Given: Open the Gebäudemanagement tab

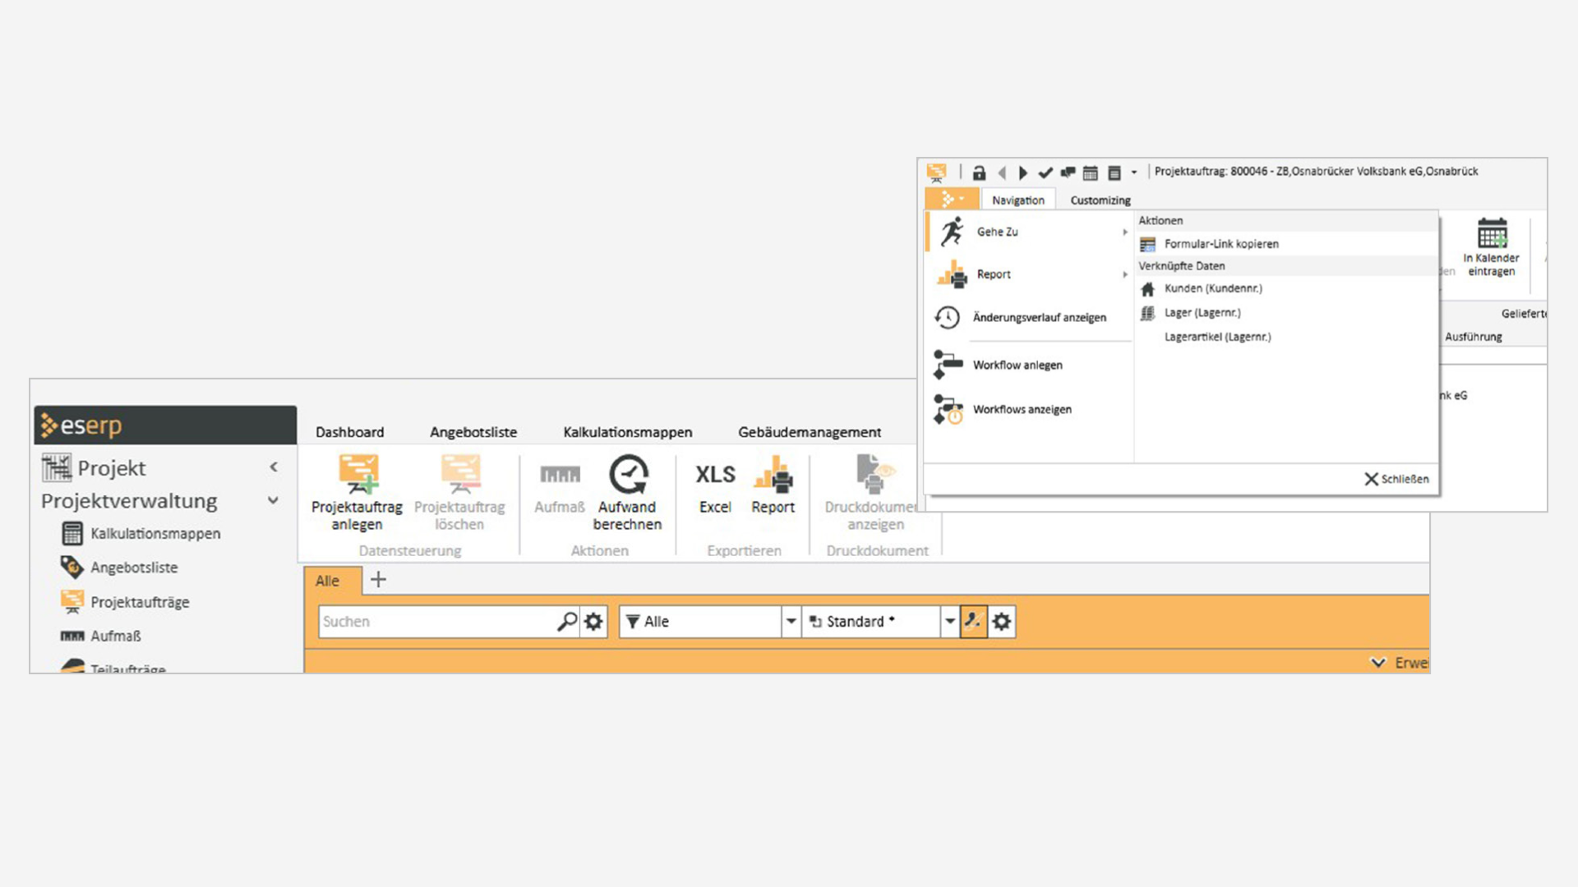Looking at the screenshot, I should pos(810,432).
